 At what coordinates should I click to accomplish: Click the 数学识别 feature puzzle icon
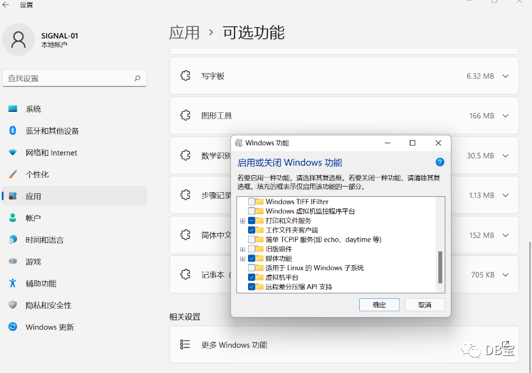pyautogui.click(x=185, y=155)
